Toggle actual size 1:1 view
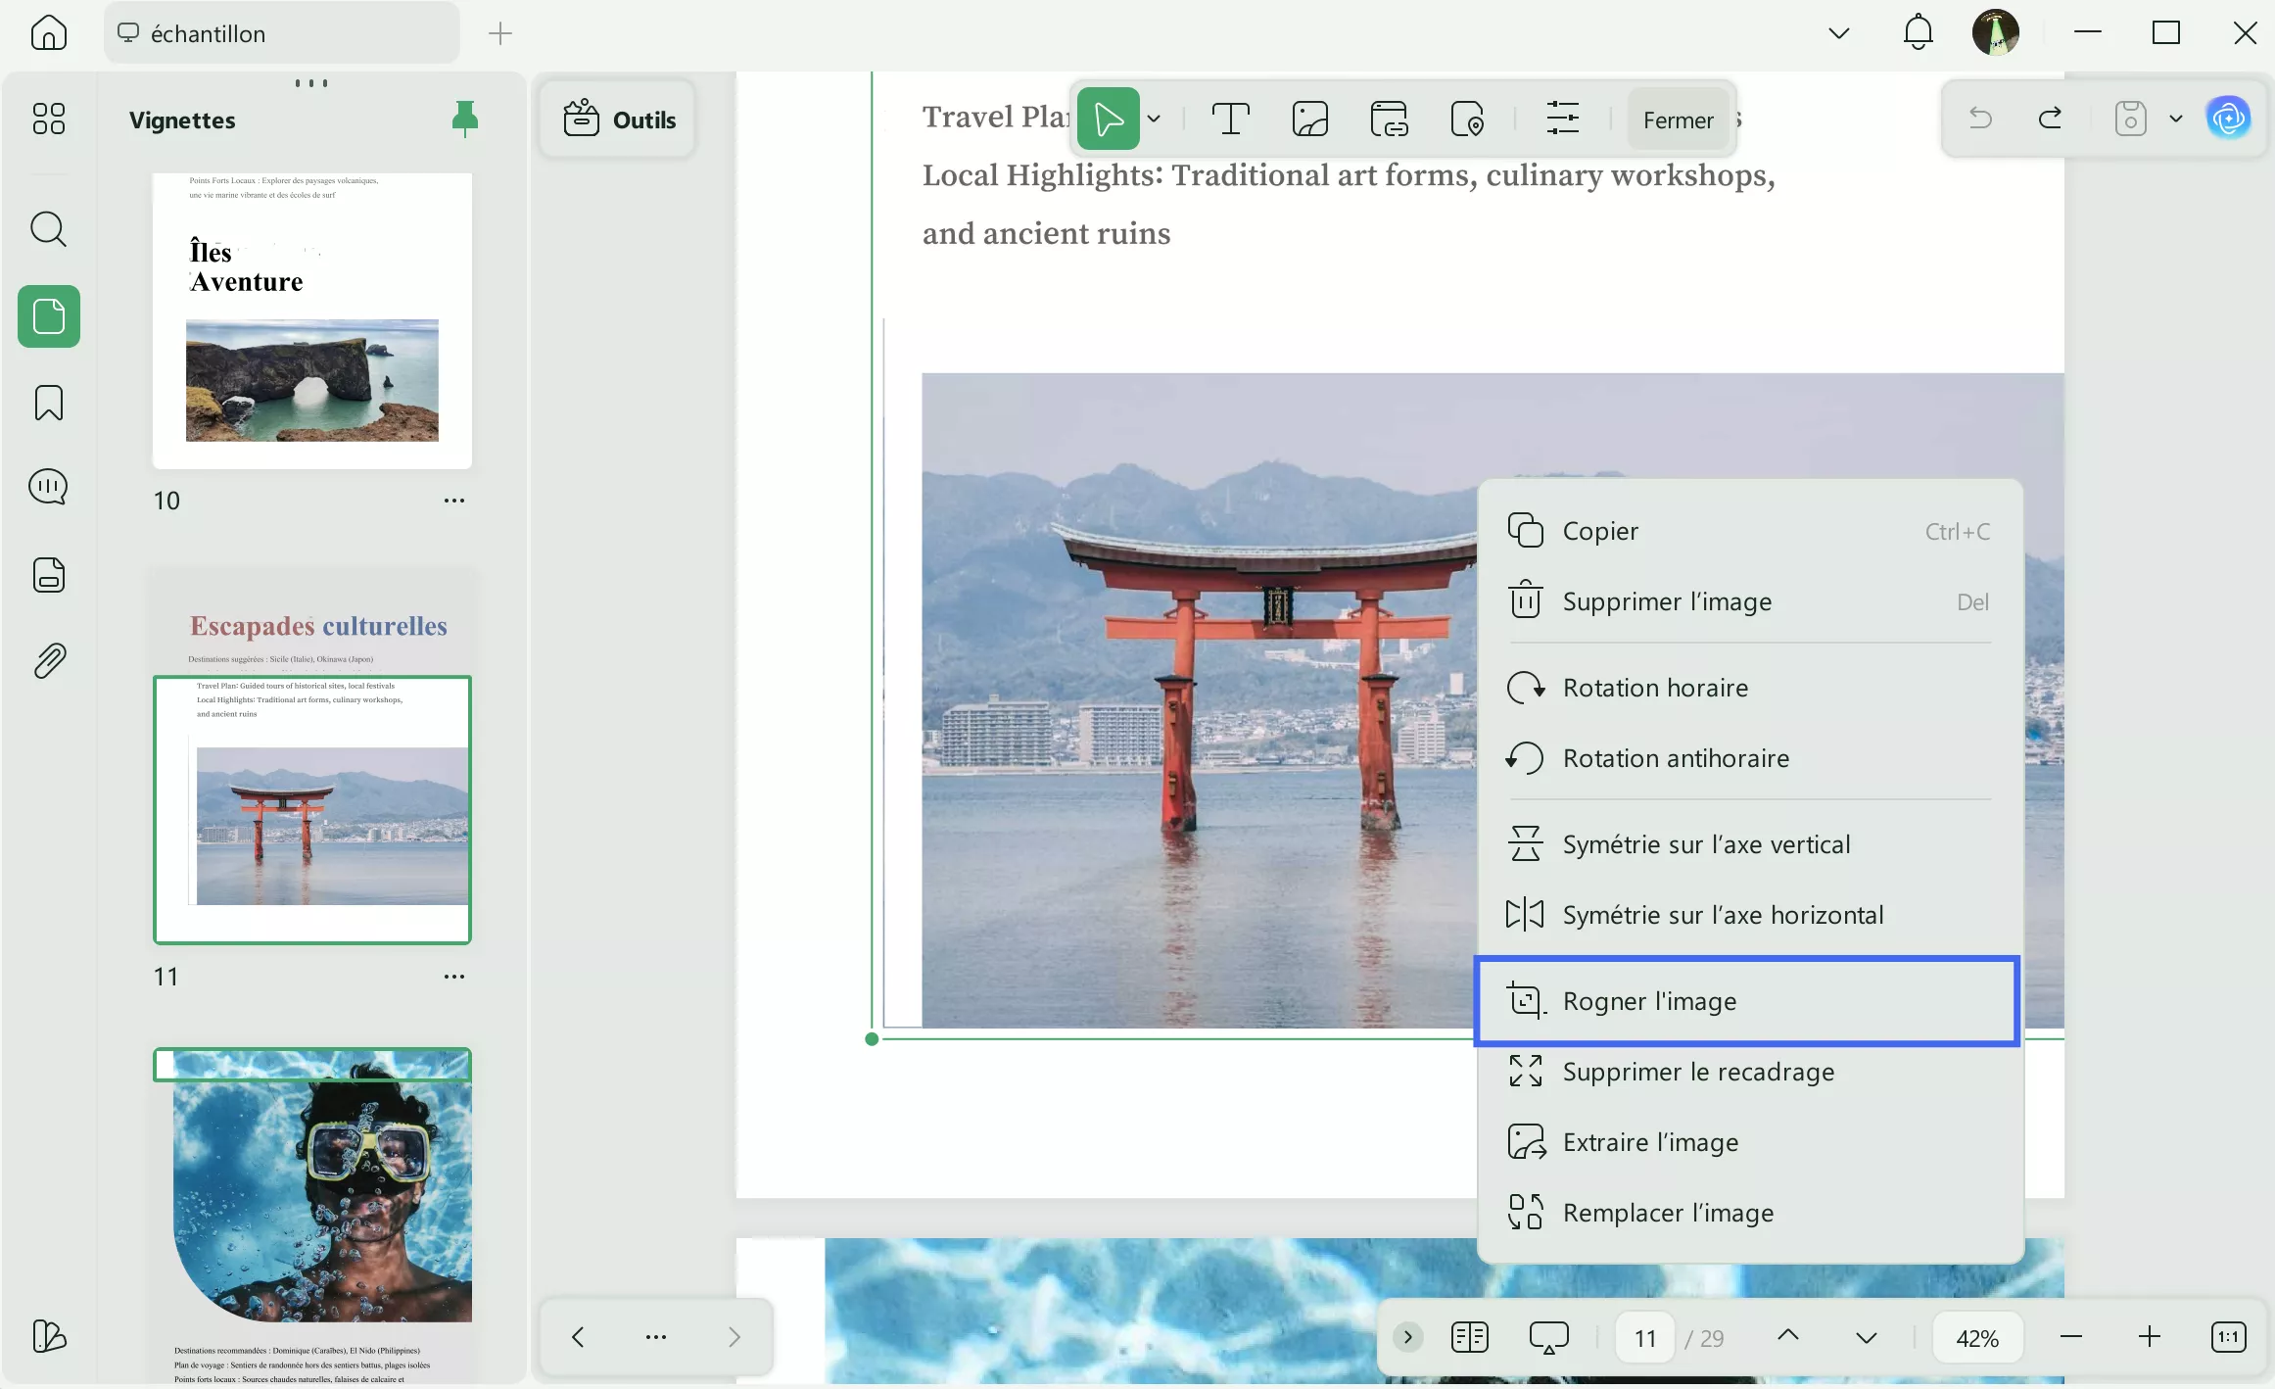Screen dimensions: 2275x1389 2228,1337
